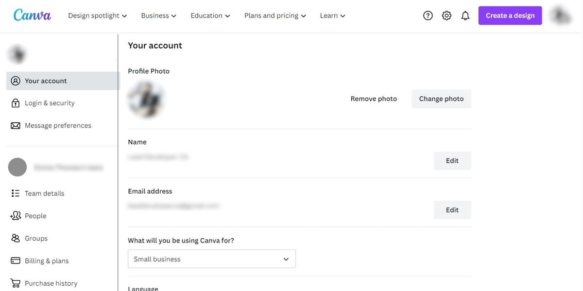Select the Login & security lock icon
The width and height of the screenshot is (583, 291).
tap(16, 103)
